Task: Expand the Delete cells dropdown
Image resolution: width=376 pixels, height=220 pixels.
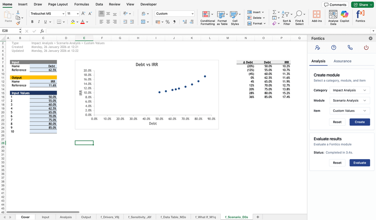Action: 264,18
